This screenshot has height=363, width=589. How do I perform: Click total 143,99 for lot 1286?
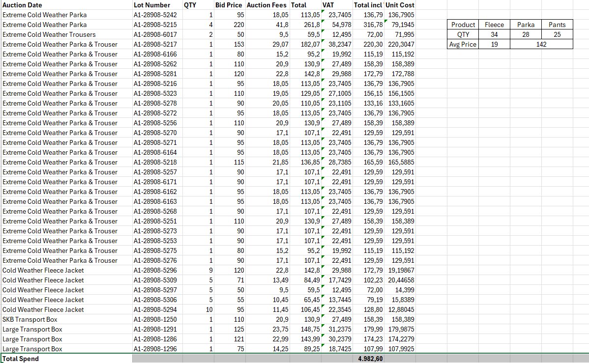[x=305, y=339]
